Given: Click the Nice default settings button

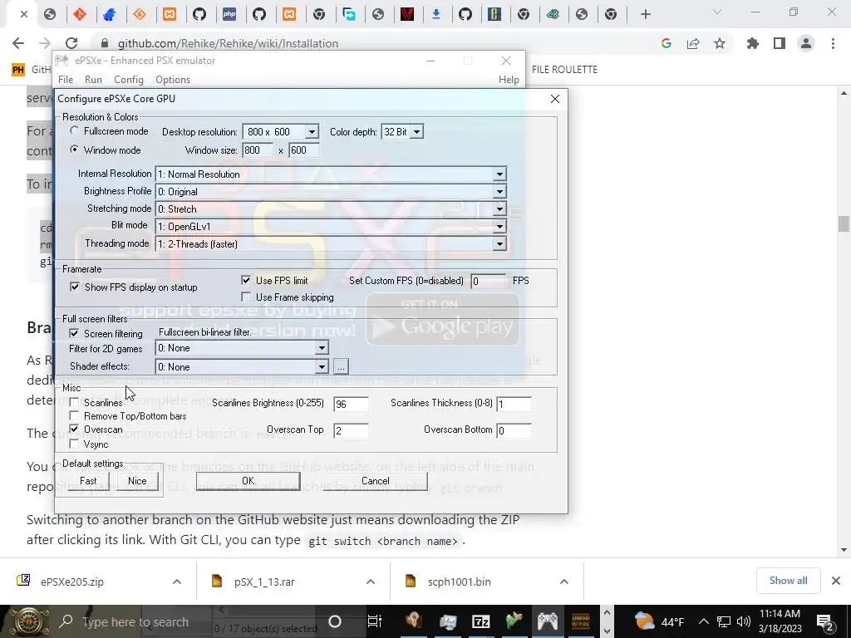Looking at the screenshot, I should coord(137,481).
